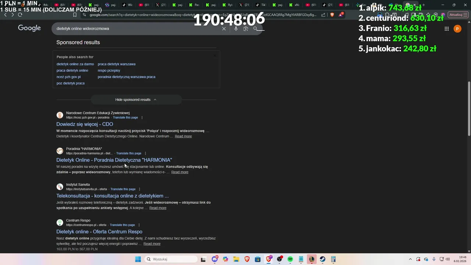Launch Spotify from the taskbar
471x265 pixels.
290,259
